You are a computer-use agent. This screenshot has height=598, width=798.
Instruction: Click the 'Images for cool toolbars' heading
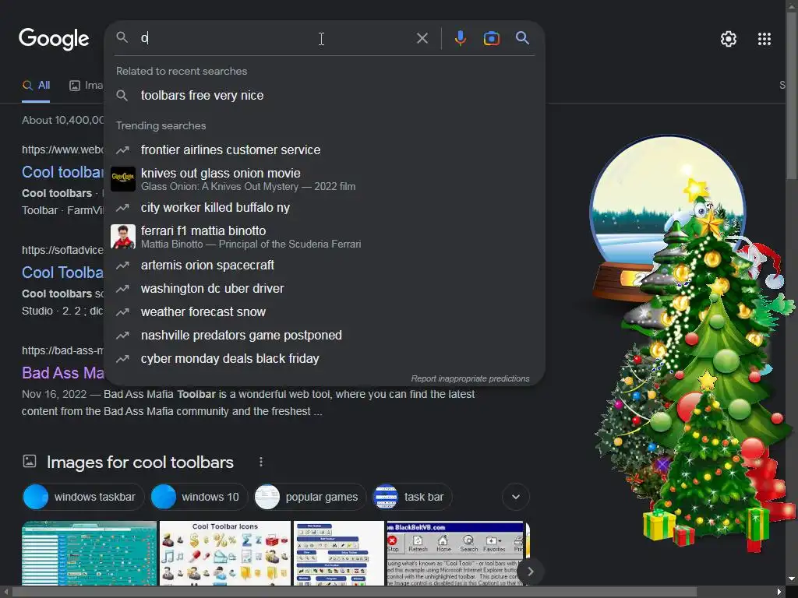(x=140, y=463)
